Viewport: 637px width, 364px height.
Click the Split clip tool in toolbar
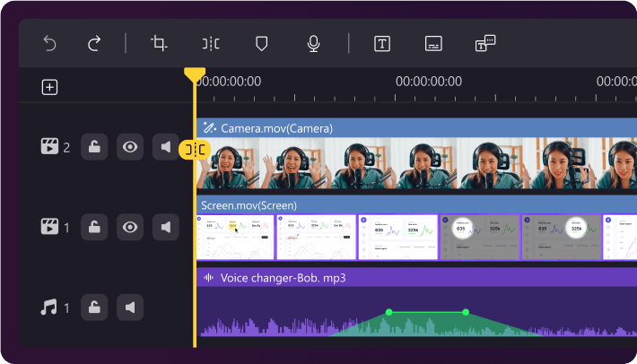(210, 43)
